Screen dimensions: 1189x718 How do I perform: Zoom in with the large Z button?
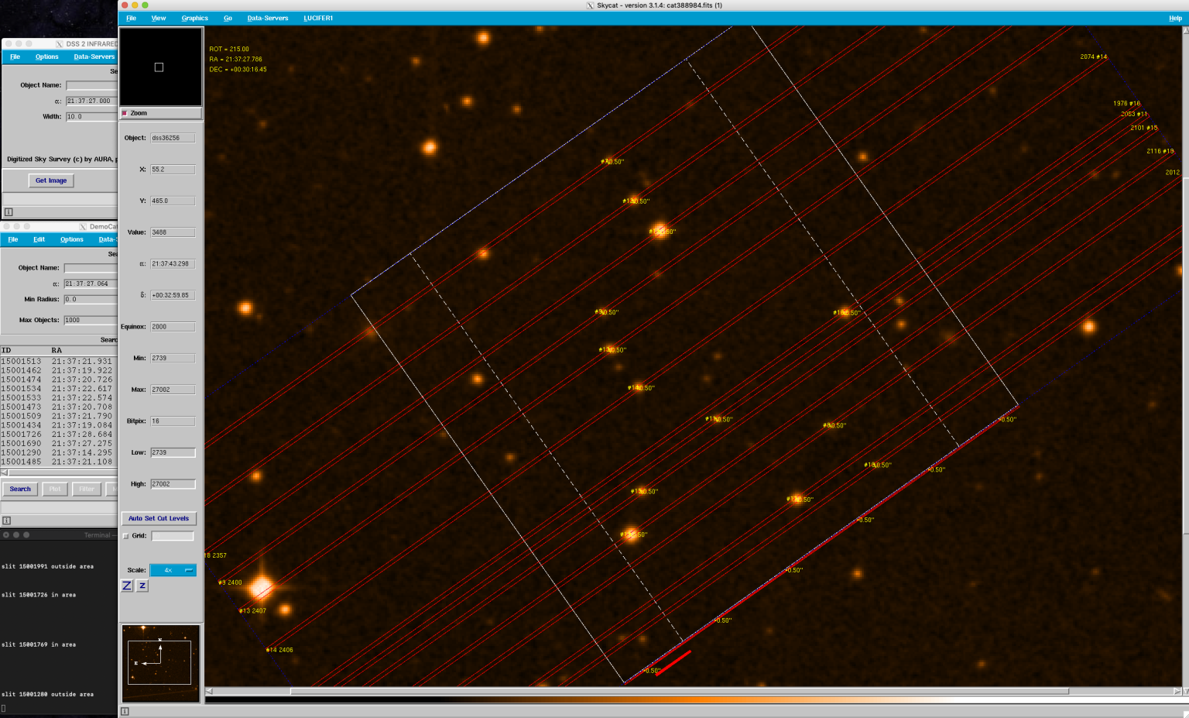click(x=127, y=586)
